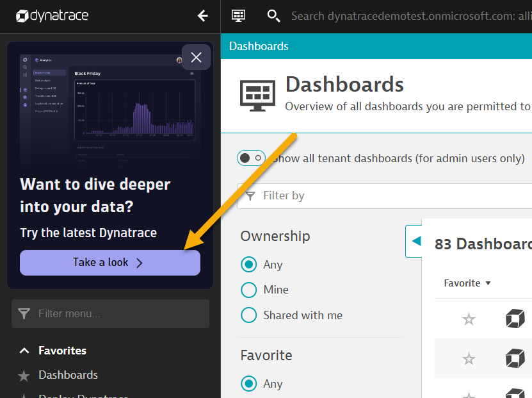This screenshot has height=398, width=532.
Task: Star the first dashboard as favorite
Action: tap(469, 319)
